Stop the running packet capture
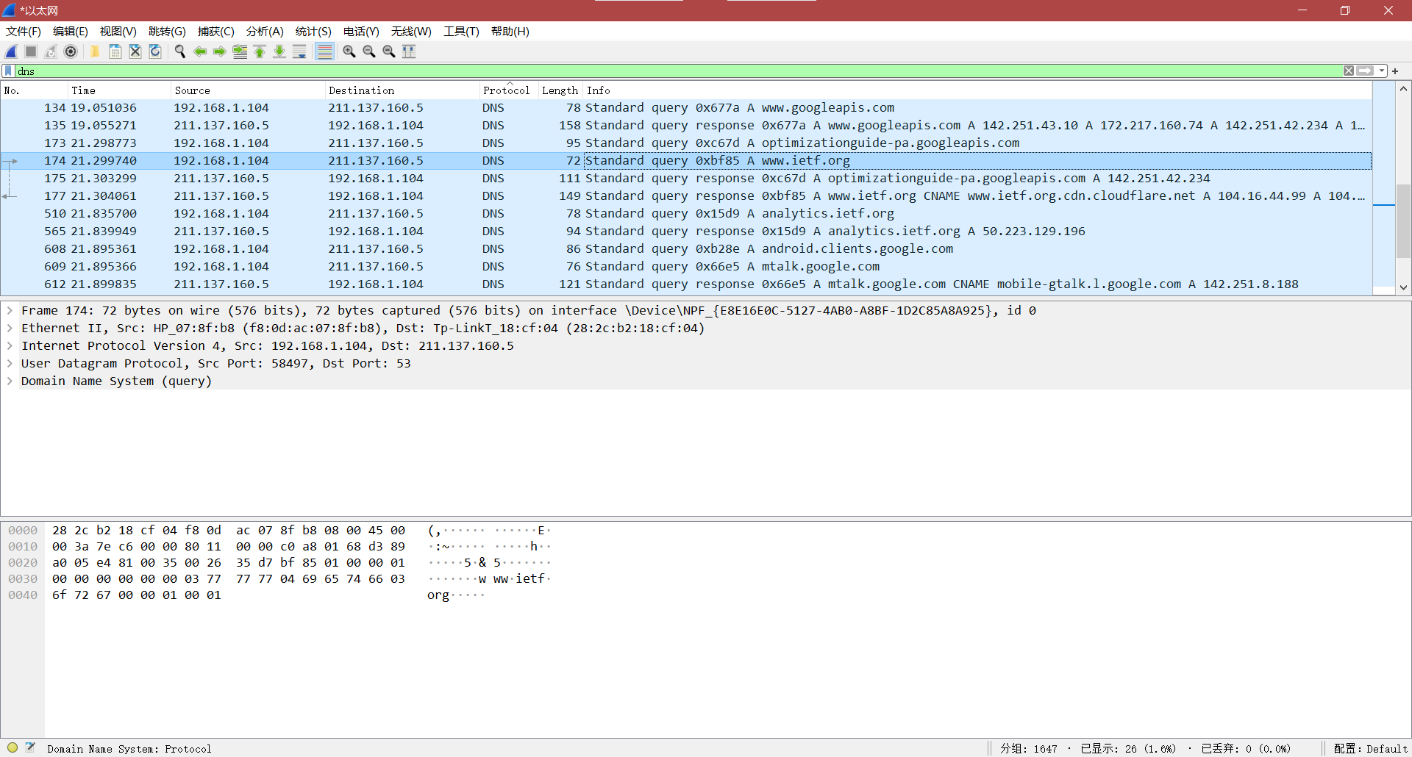 coord(31,51)
